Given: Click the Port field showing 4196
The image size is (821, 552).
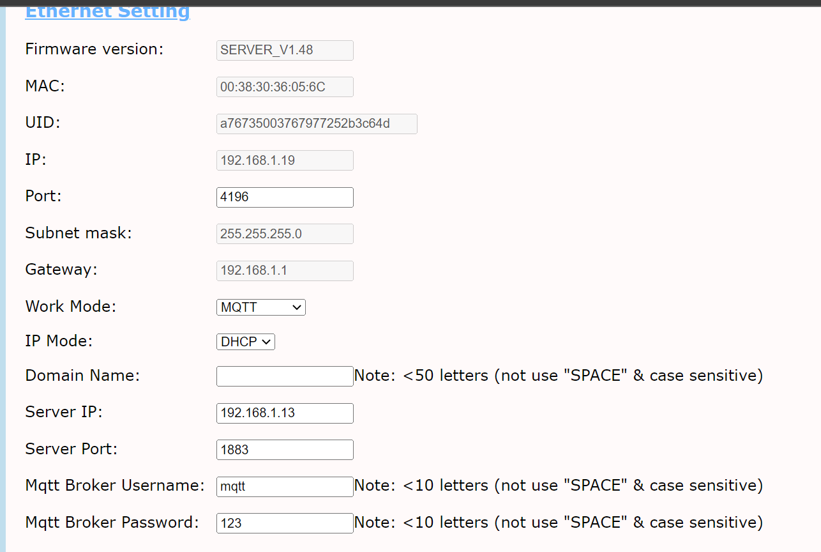Looking at the screenshot, I should 285,197.
